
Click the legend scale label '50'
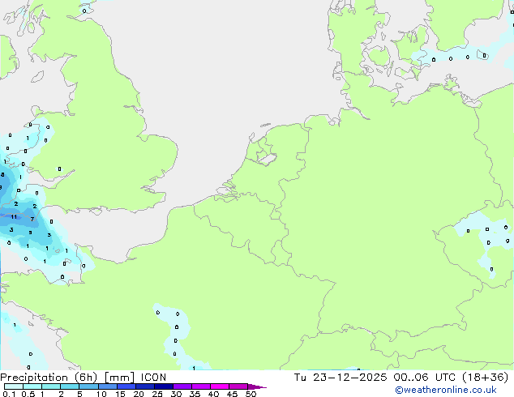click(x=251, y=394)
